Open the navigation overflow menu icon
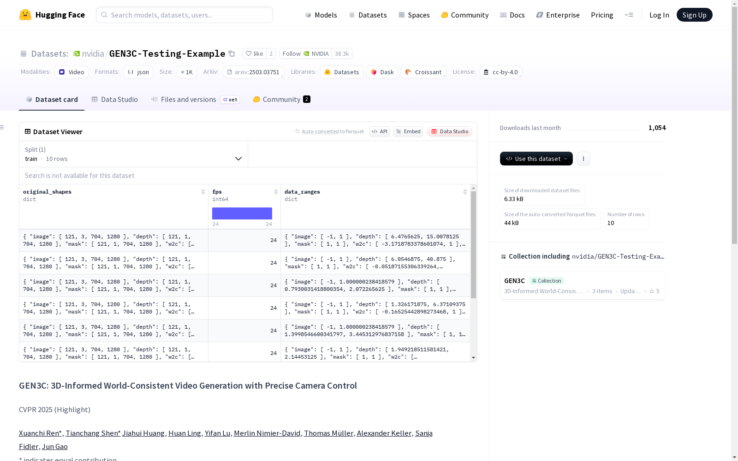The width and height of the screenshot is (738, 461). tap(629, 15)
